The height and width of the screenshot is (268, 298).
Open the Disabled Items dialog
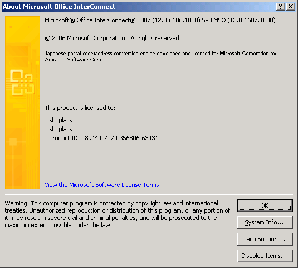[x=265, y=256]
